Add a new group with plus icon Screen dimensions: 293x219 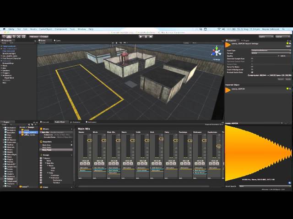point(71,155)
